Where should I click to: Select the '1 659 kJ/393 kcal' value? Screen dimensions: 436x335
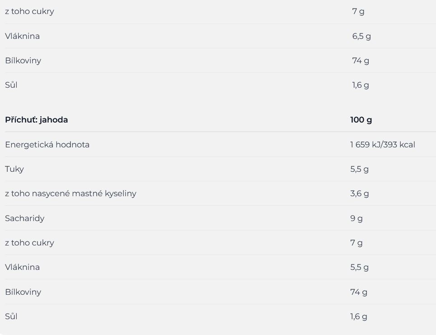[383, 144]
